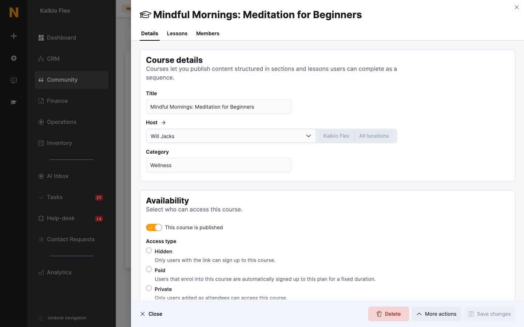Click the Finance document icon
524x327 pixels.
point(41,101)
